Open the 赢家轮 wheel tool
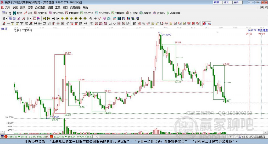Image resolution: width=268 pixels, height=144 pixels. [145, 13]
